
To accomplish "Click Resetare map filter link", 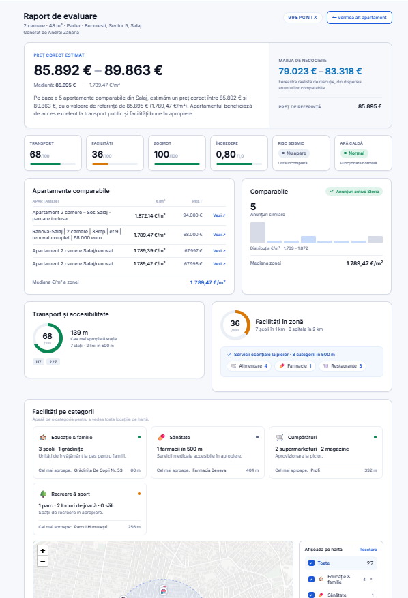I will tap(368, 550).
